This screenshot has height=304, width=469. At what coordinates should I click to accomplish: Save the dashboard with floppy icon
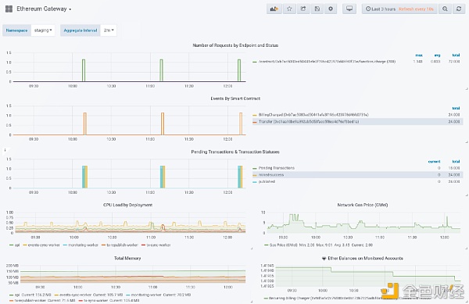click(317, 9)
